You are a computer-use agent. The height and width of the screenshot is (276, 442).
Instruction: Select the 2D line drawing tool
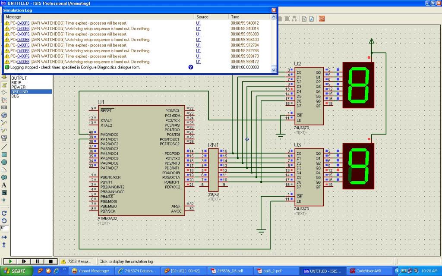pos(4,147)
